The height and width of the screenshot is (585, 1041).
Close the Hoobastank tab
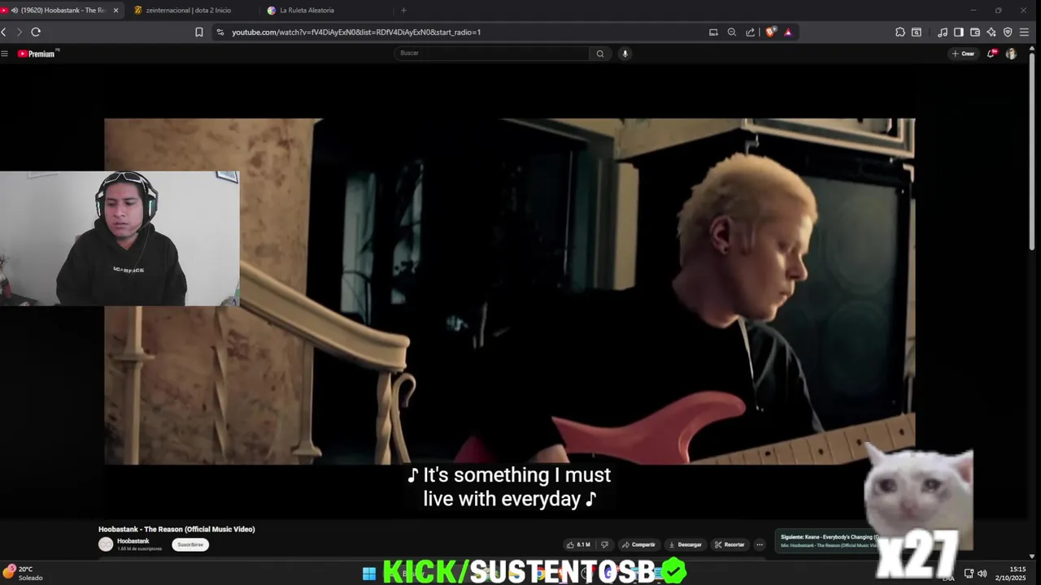(x=115, y=10)
